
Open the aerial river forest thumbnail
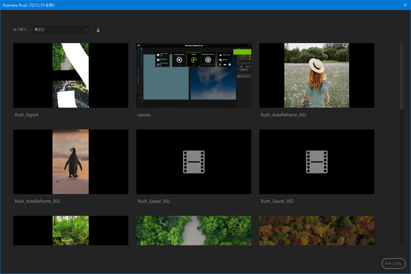tap(194, 230)
